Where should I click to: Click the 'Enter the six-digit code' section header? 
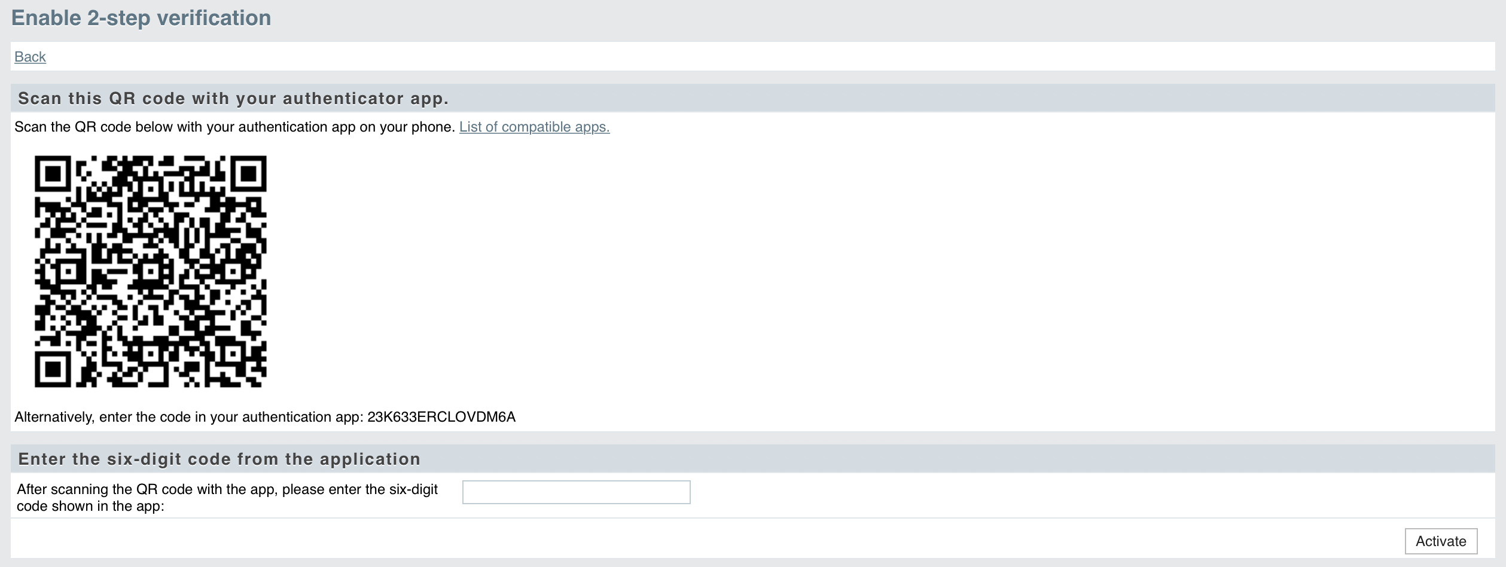click(x=220, y=459)
